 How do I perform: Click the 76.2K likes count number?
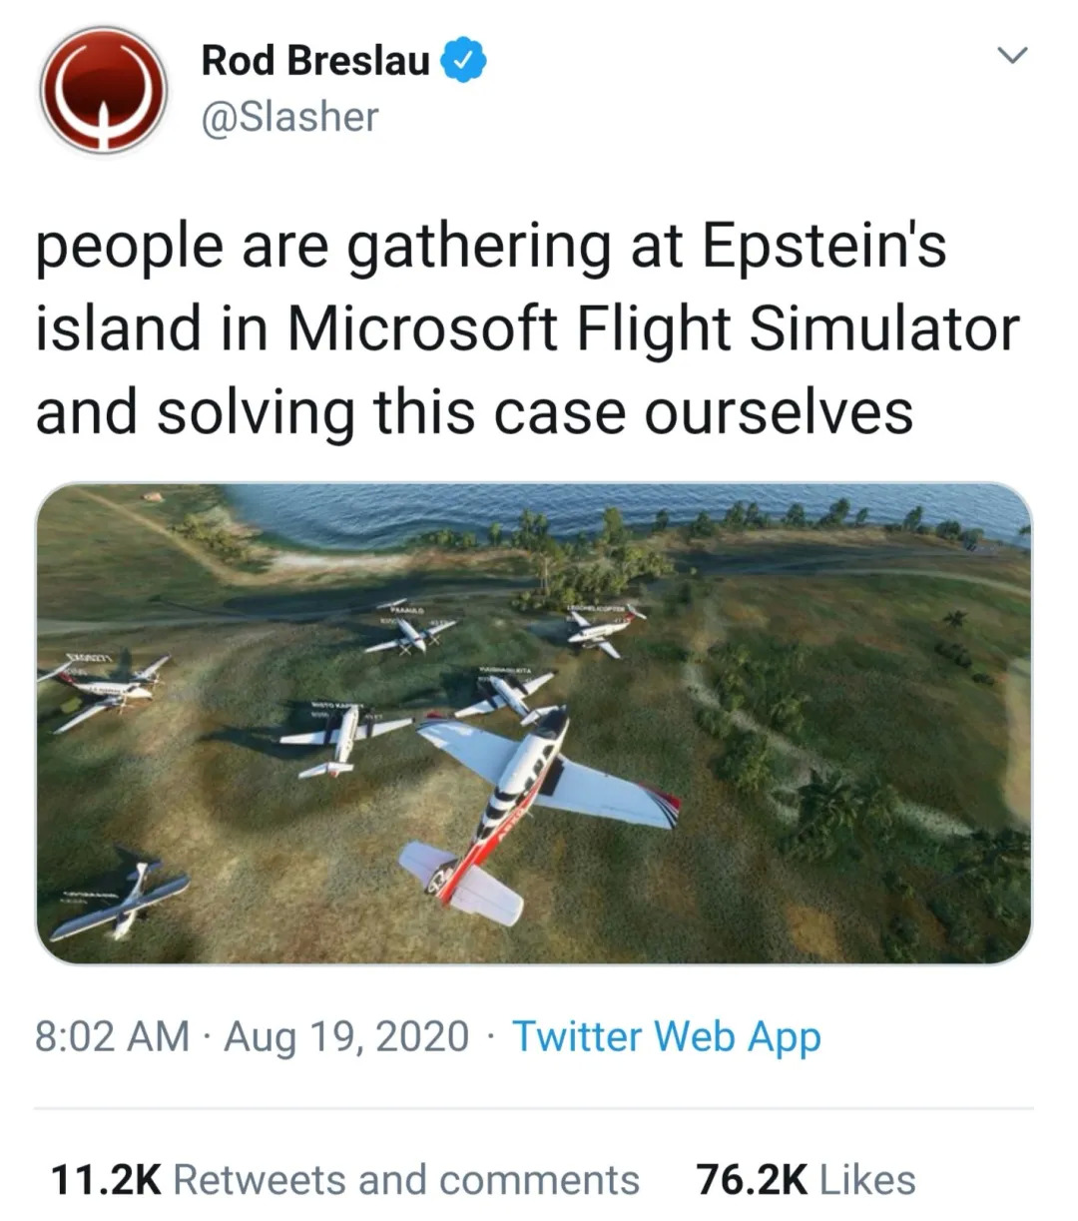pyautogui.click(x=751, y=1179)
